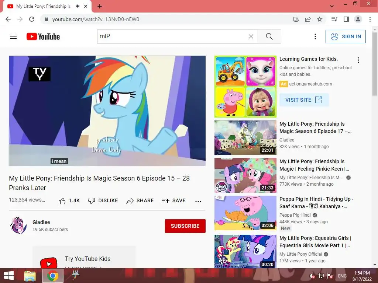The height and width of the screenshot is (283, 378).
Task: Open a new tab with the plus button
Action: click(100, 6)
